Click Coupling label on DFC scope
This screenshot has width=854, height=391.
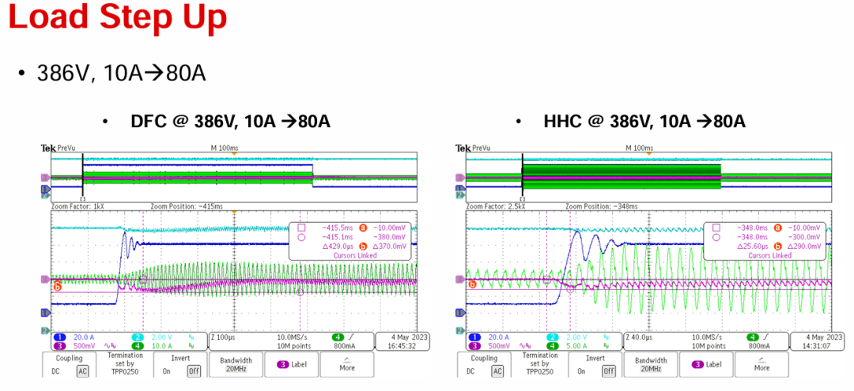pos(69,359)
